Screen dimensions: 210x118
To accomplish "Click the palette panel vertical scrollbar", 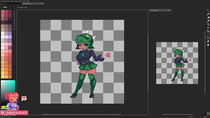I will point(14,20).
